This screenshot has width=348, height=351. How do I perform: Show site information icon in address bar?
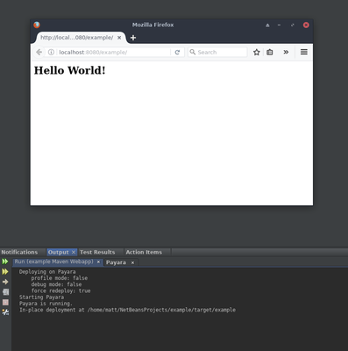click(x=51, y=52)
